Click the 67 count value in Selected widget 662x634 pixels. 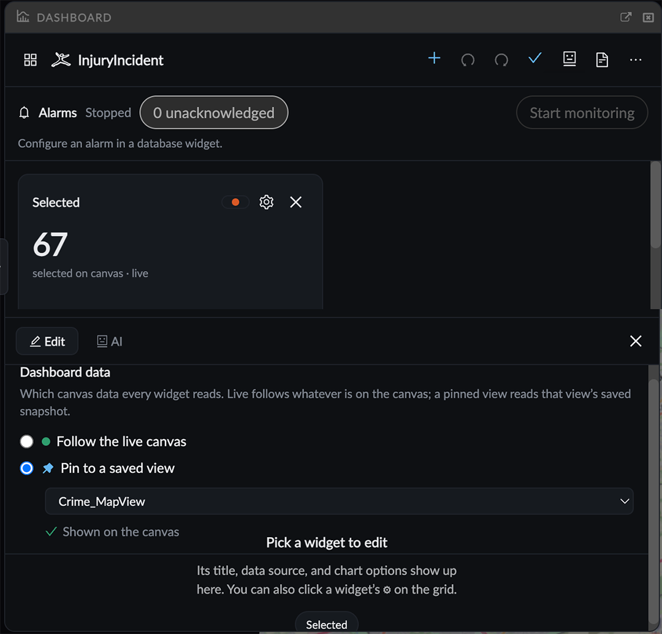click(x=50, y=244)
